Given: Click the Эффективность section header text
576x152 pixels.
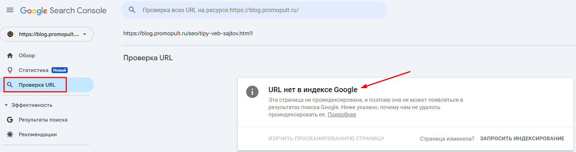Looking at the screenshot, I should pyautogui.click(x=32, y=105).
